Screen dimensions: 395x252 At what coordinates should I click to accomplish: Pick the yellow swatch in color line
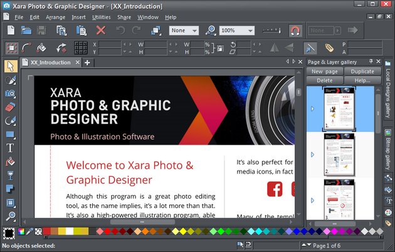pyautogui.click(x=82, y=232)
